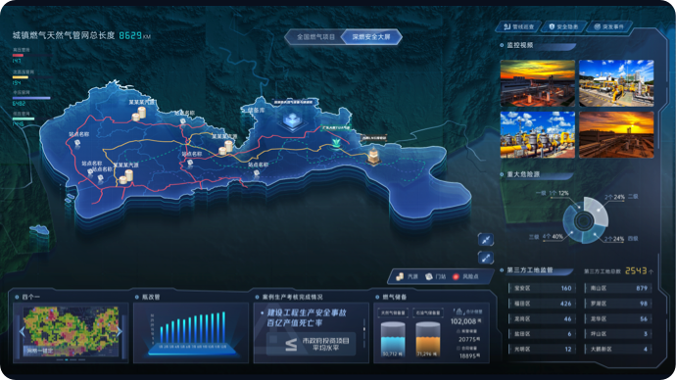Open top-left sunset plant surveillance video
Image resolution: width=676 pixels, height=380 pixels.
pyautogui.click(x=537, y=83)
